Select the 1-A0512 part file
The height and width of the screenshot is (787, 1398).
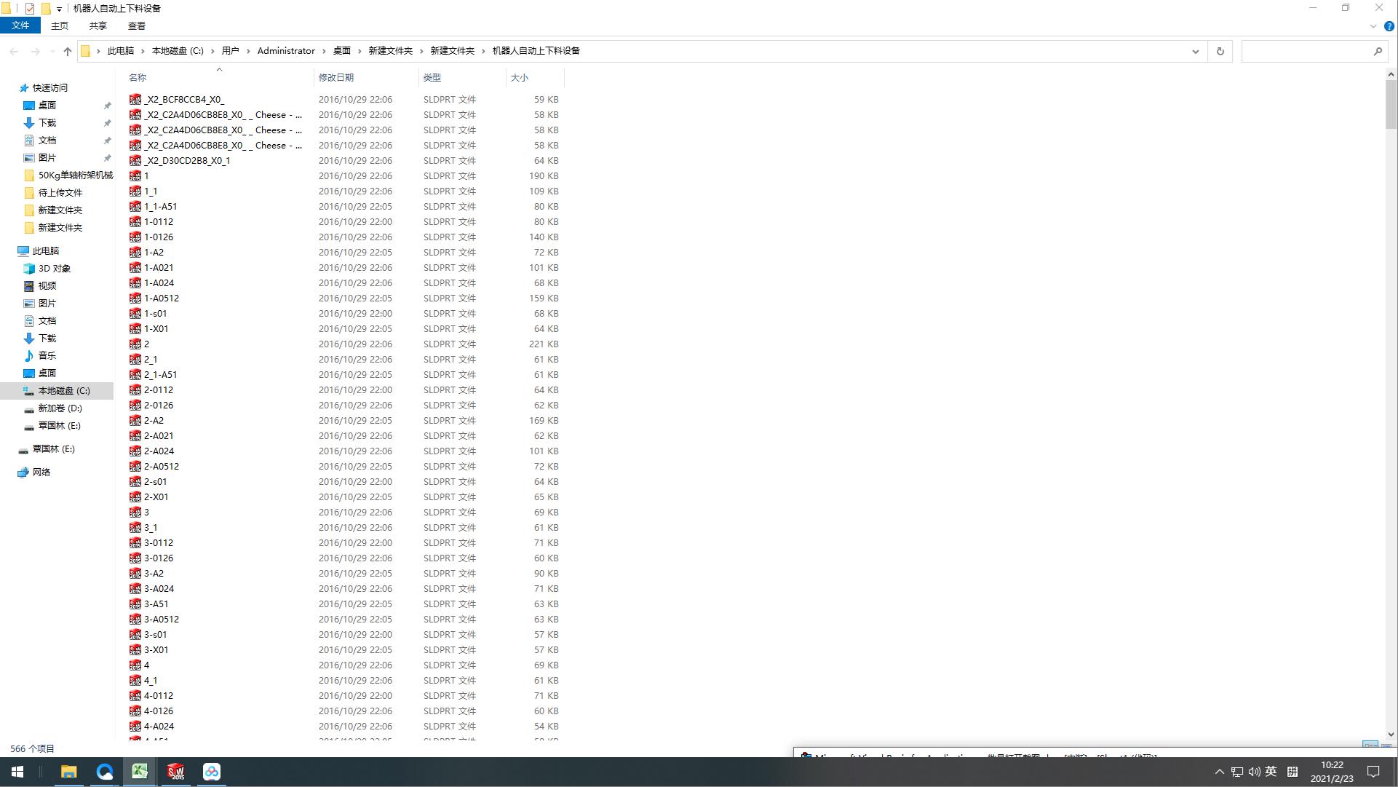click(x=162, y=298)
